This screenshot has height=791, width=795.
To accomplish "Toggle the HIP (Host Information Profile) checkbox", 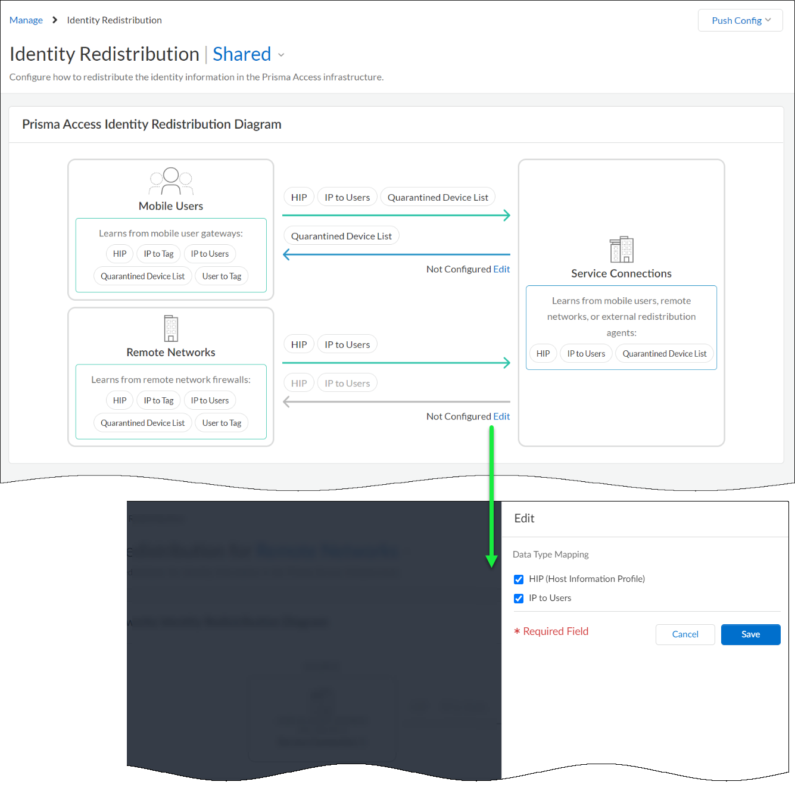I will (x=519, y=580).
